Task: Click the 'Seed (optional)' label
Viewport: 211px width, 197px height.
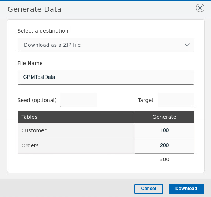Action: (x=37, y=100)
